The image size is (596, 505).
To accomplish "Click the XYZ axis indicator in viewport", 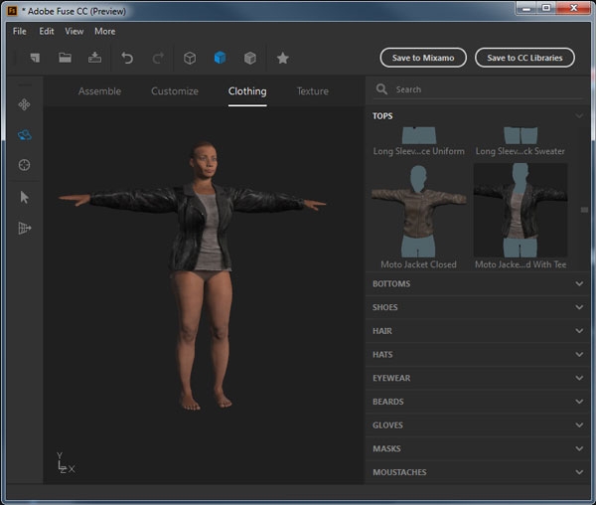I will 66,463.
